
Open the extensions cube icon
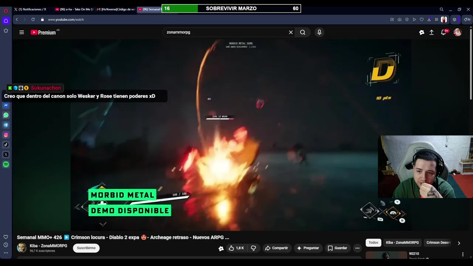[x=455, y=20]
